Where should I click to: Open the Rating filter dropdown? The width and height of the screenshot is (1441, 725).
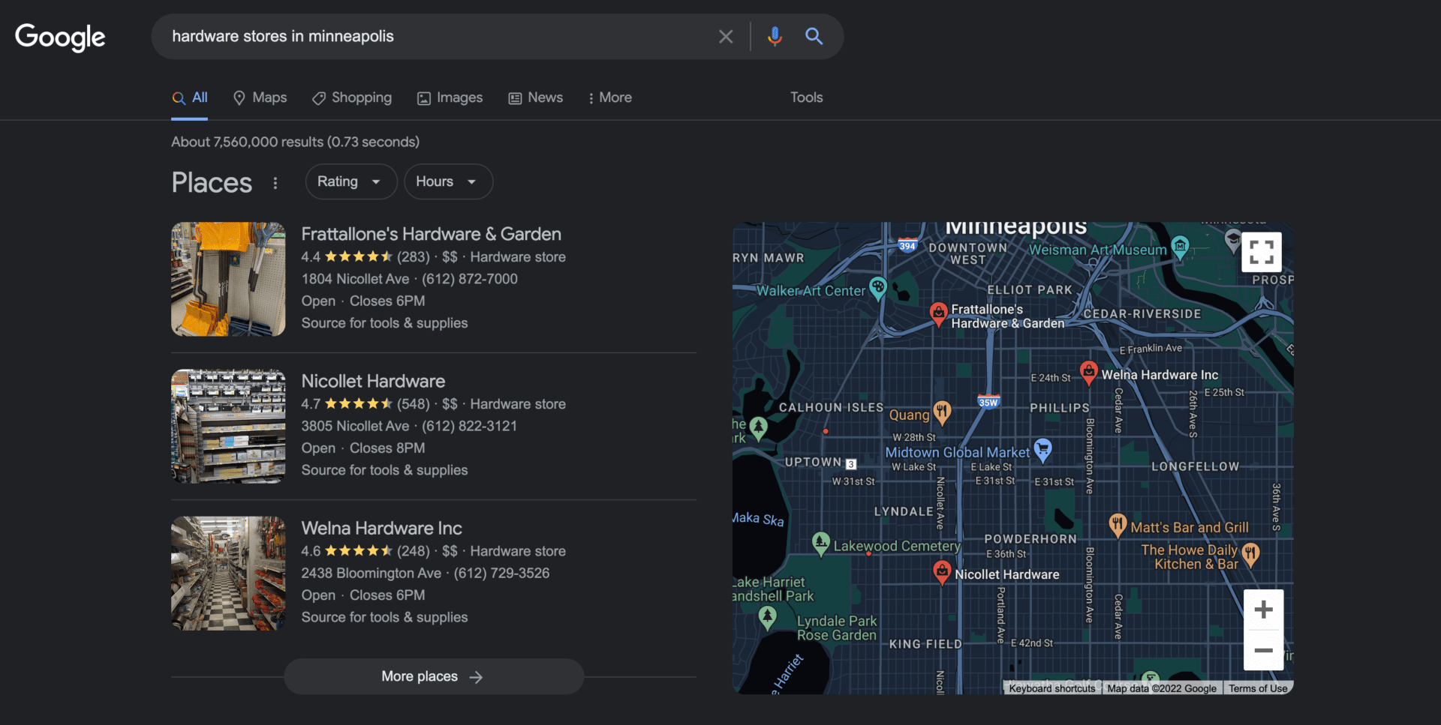[350, 182]
